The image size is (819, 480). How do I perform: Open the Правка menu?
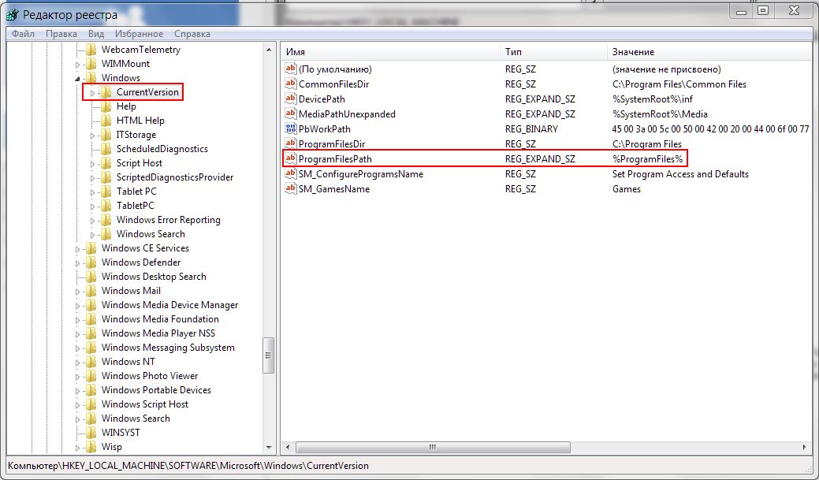[x=61, y=34]
